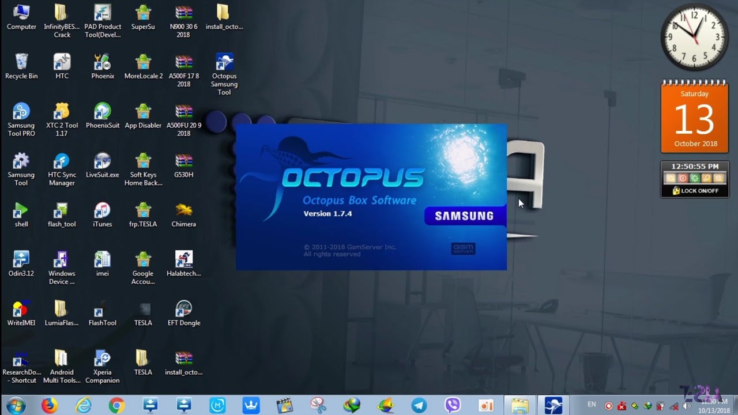Image resolution: width=738 pixels, height=415 pixels.
Task: Switch to the Octopus taskbar button
Action: click(553, 405)
